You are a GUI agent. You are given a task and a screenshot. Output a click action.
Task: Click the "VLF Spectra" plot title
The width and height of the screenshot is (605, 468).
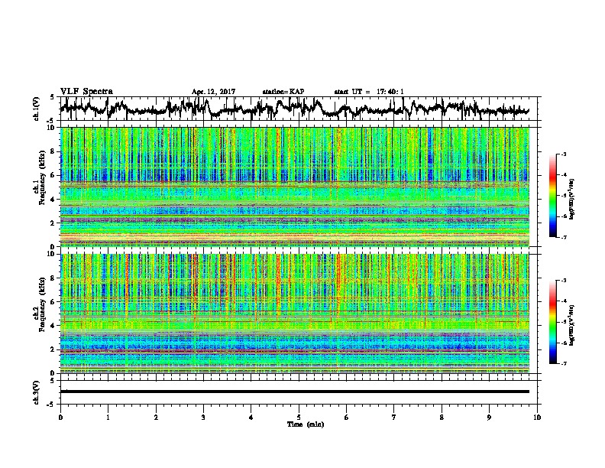(86, 92)
